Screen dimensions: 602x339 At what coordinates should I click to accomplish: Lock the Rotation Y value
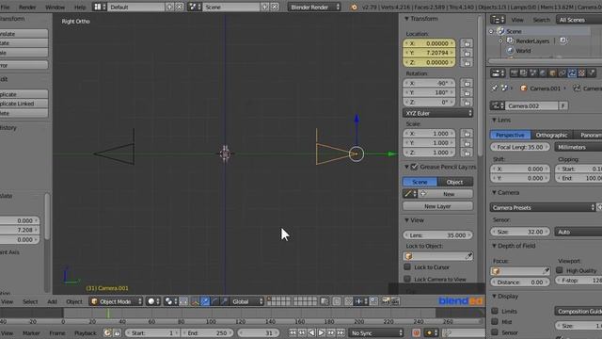(x=467, y=92)
